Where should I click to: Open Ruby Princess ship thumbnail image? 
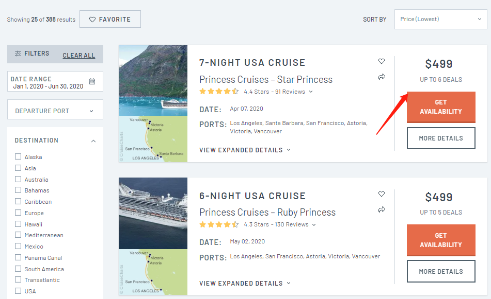153,213
